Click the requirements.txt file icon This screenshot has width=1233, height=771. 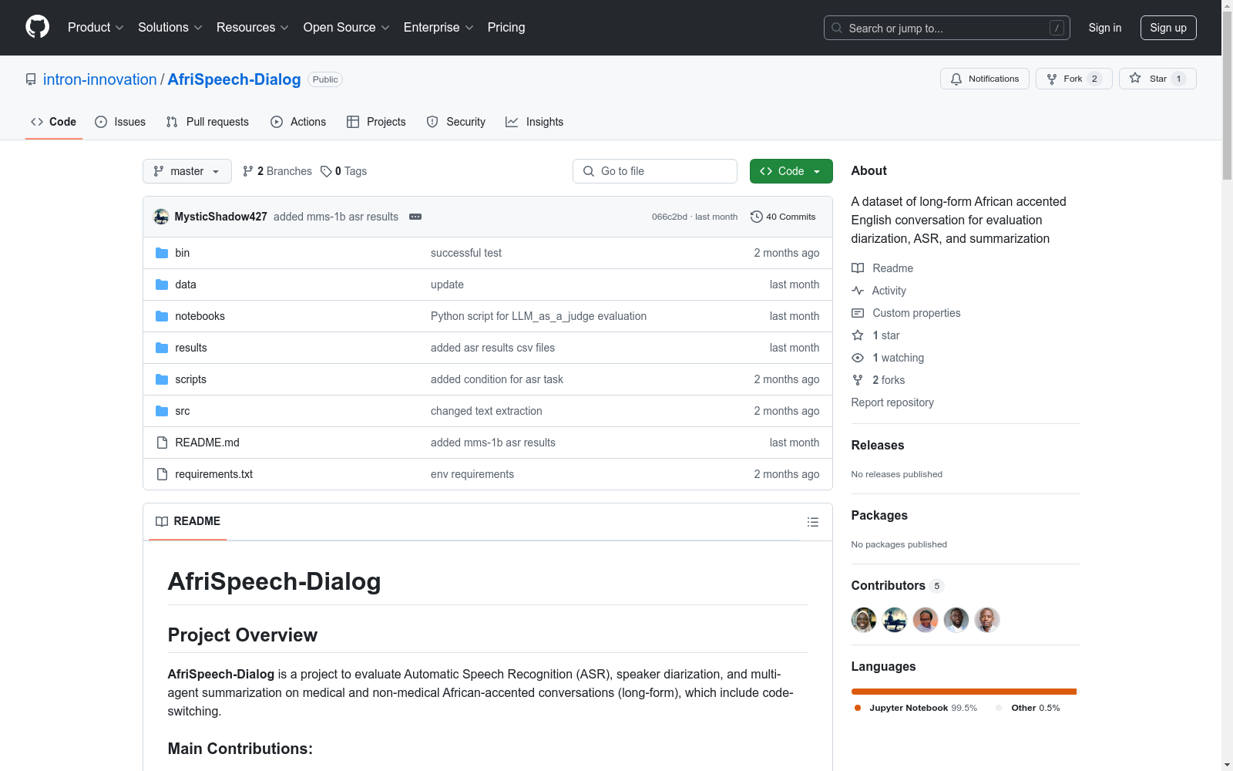pos(162,474)
